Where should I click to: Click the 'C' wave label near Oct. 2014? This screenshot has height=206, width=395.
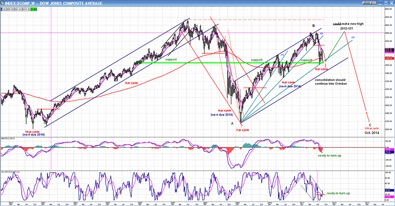(370, 125)
